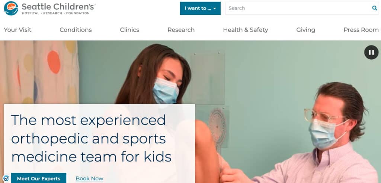Open the "I want to ..." dropdown
381x183 pixels.
200,8
